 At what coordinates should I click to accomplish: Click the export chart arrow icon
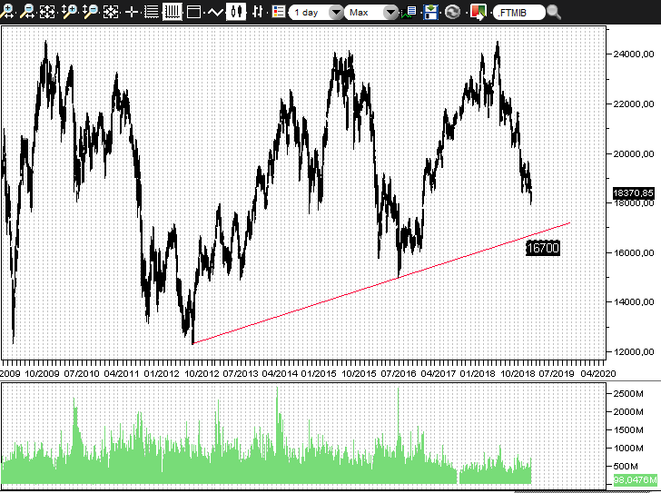[x=478, y=12]
